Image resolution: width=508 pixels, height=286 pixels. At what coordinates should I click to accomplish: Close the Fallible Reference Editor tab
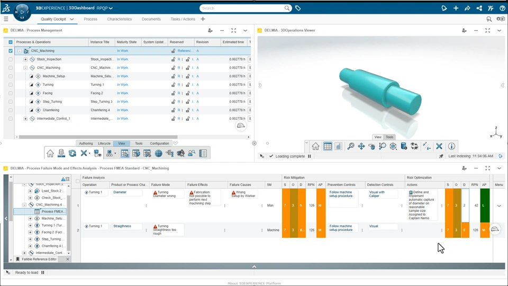(67, 259)
